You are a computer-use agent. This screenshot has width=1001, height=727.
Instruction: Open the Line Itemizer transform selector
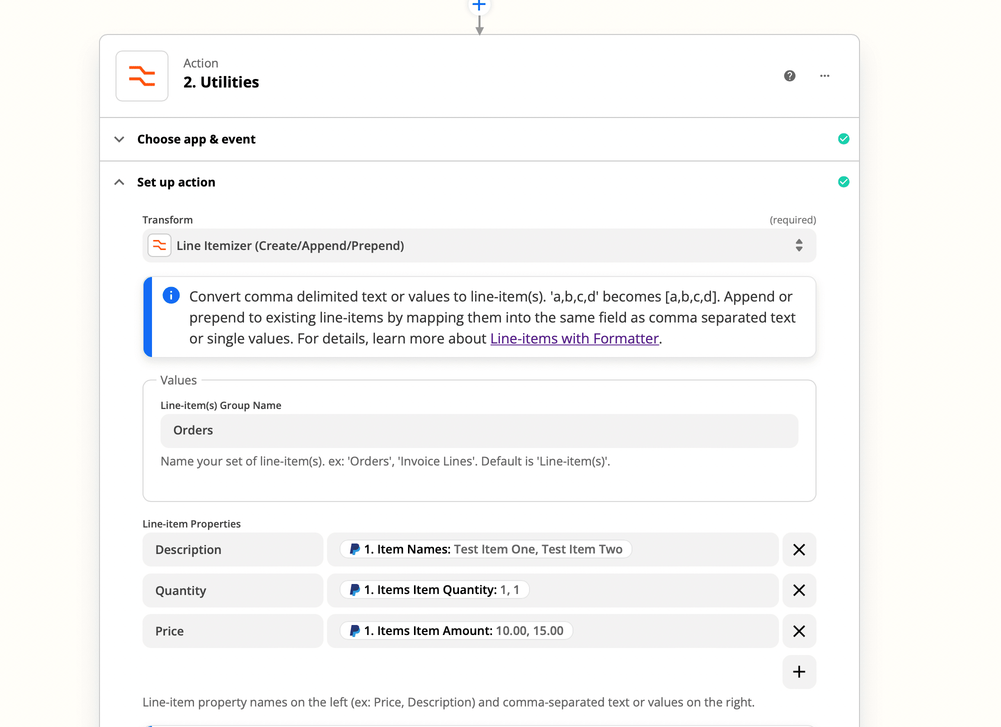[479, 245]
